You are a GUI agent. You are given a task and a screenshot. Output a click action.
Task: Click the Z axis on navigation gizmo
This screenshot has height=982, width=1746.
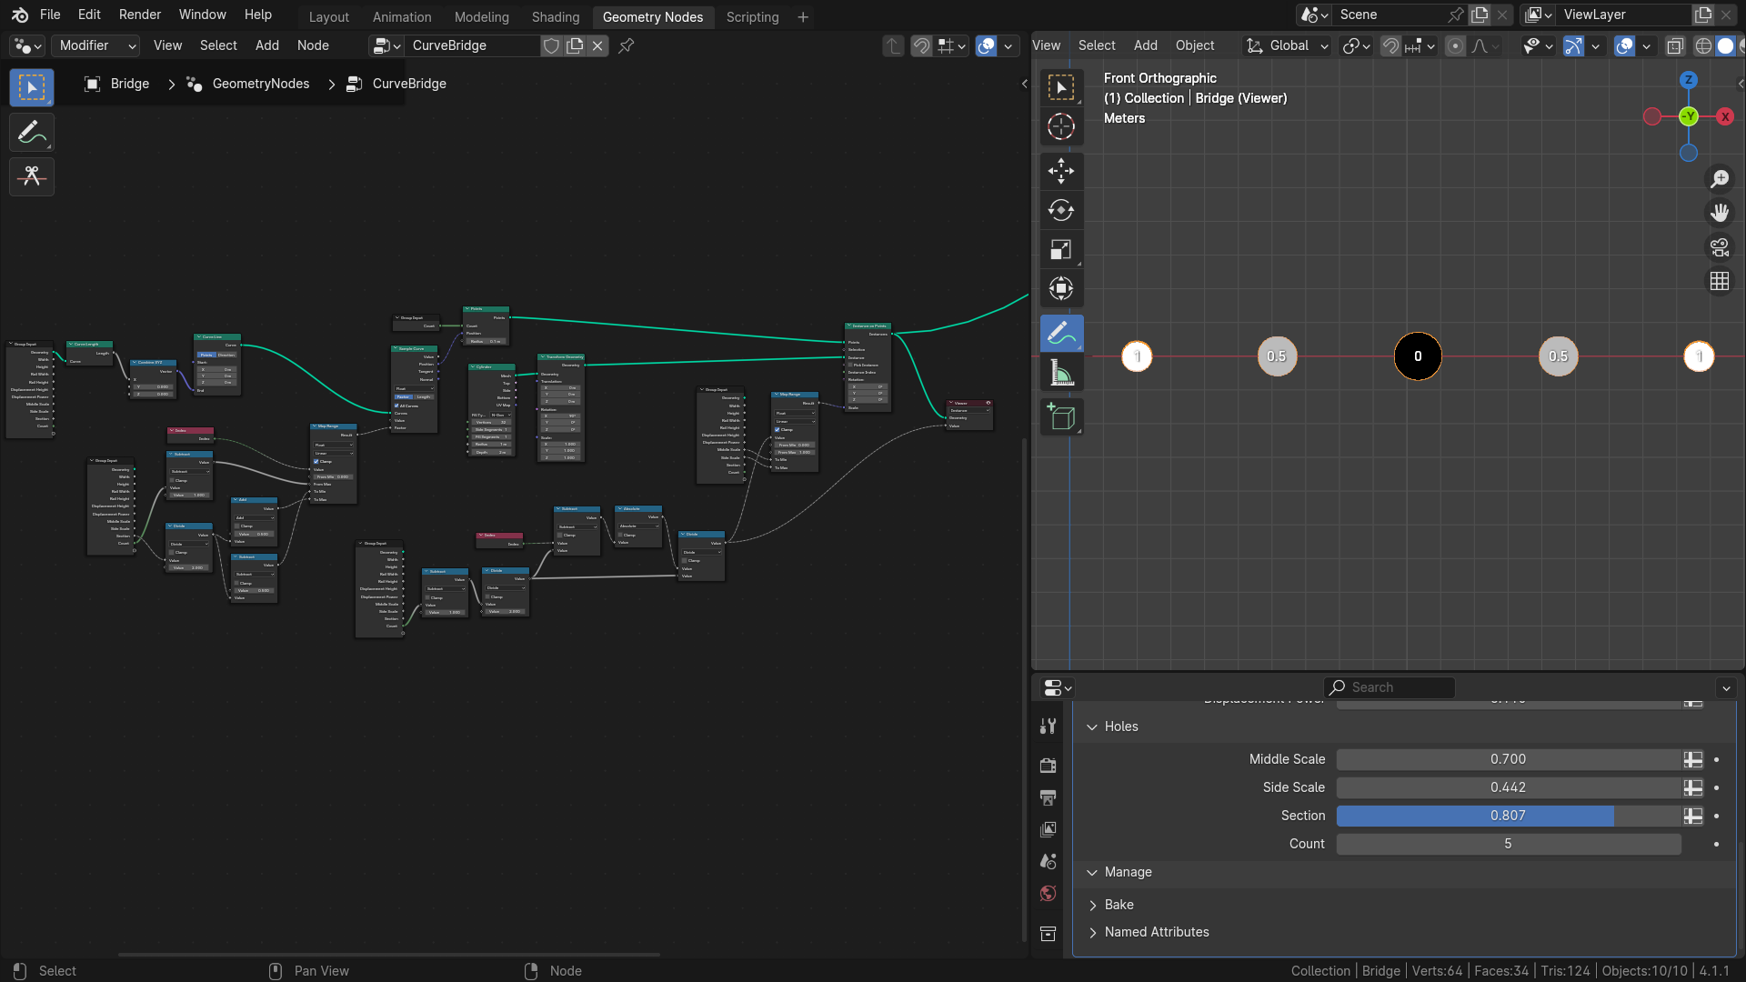(1689, 80)
